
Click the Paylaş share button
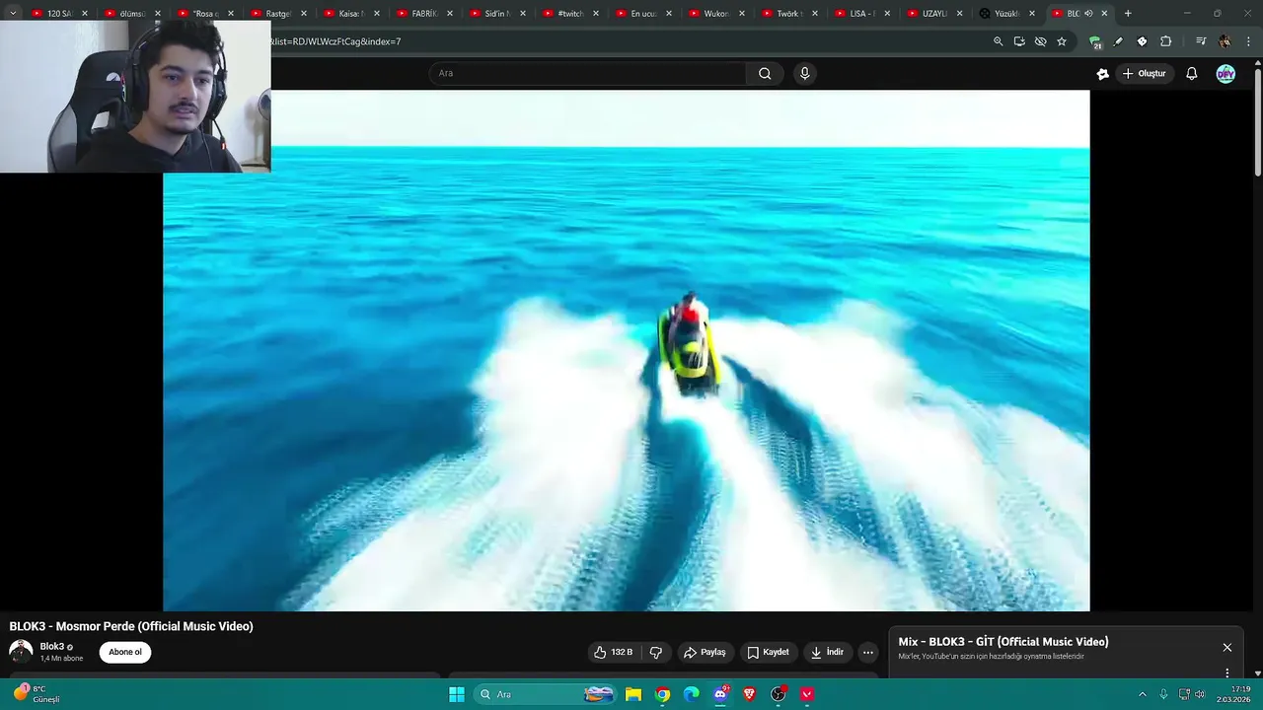[x=706, y=652]
